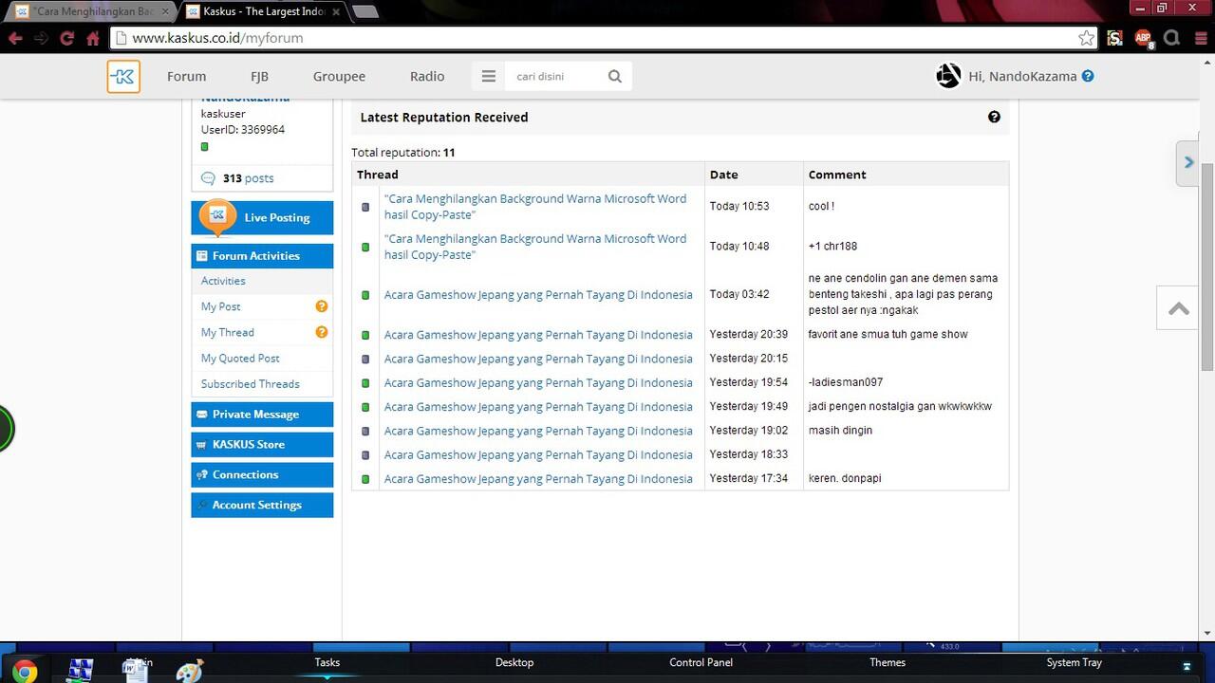Open the Acara Gameshow thread from Yesterday 17:34

point(538,478)
